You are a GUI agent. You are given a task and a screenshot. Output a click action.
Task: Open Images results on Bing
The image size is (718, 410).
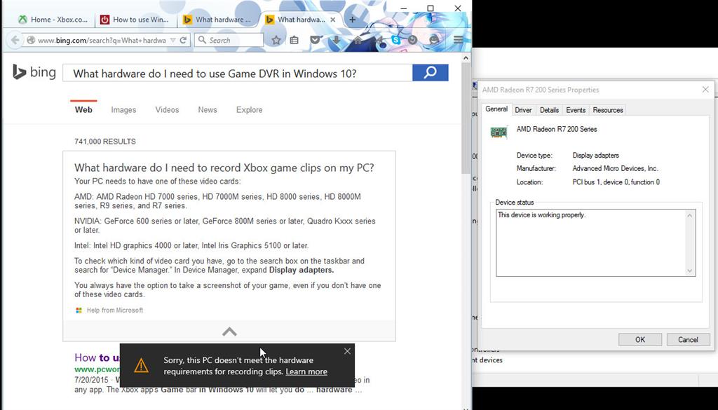(123, 110)
